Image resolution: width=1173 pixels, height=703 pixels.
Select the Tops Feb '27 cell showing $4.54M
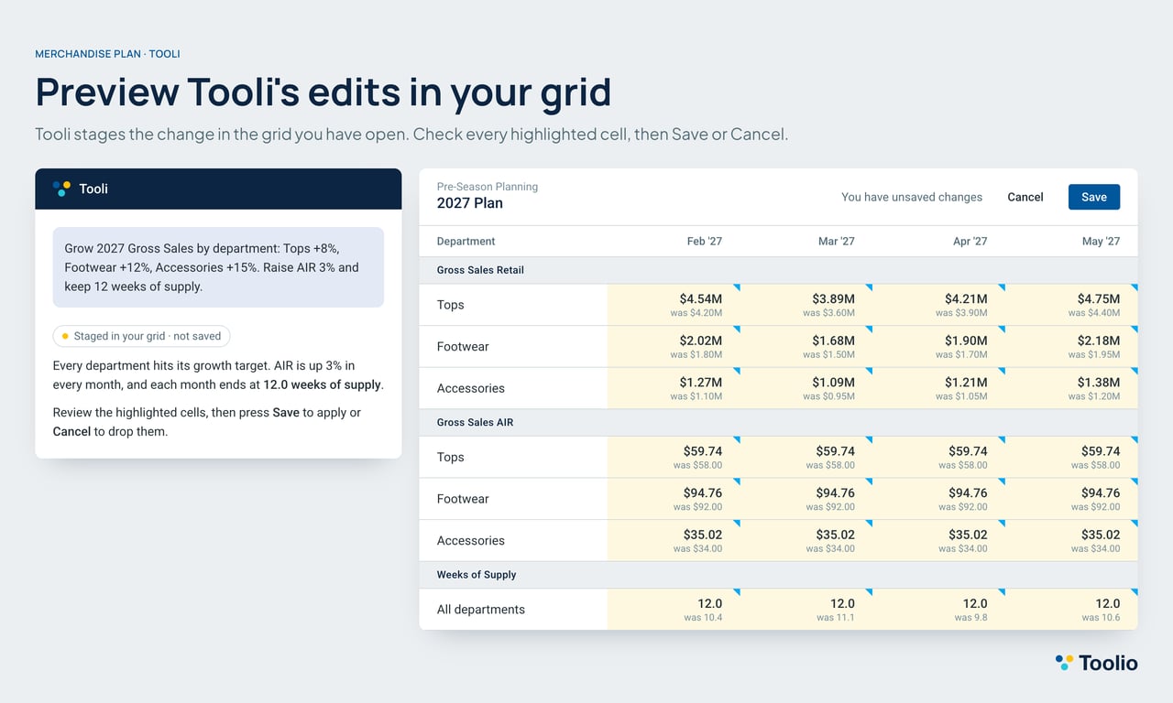click(674, 305)
